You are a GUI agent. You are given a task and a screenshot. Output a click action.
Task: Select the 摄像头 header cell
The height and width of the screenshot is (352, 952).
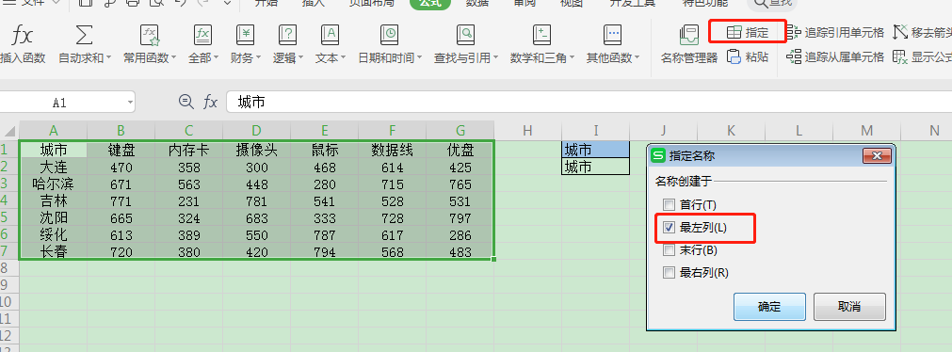(x=257, y=150)
